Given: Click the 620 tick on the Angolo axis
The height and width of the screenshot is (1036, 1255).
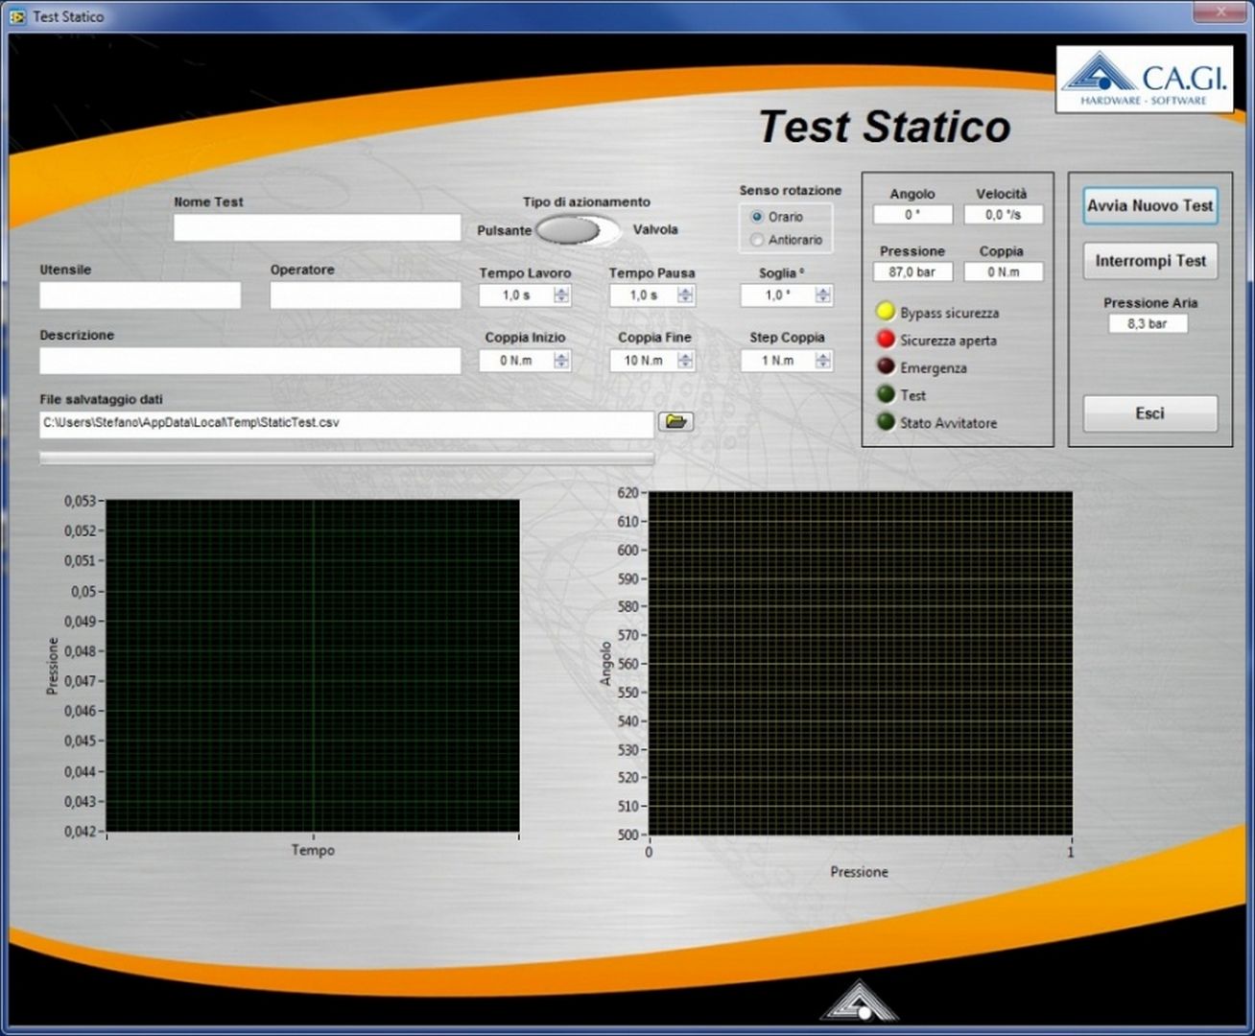Looking at the screenshot, I should tap(627, 493).
